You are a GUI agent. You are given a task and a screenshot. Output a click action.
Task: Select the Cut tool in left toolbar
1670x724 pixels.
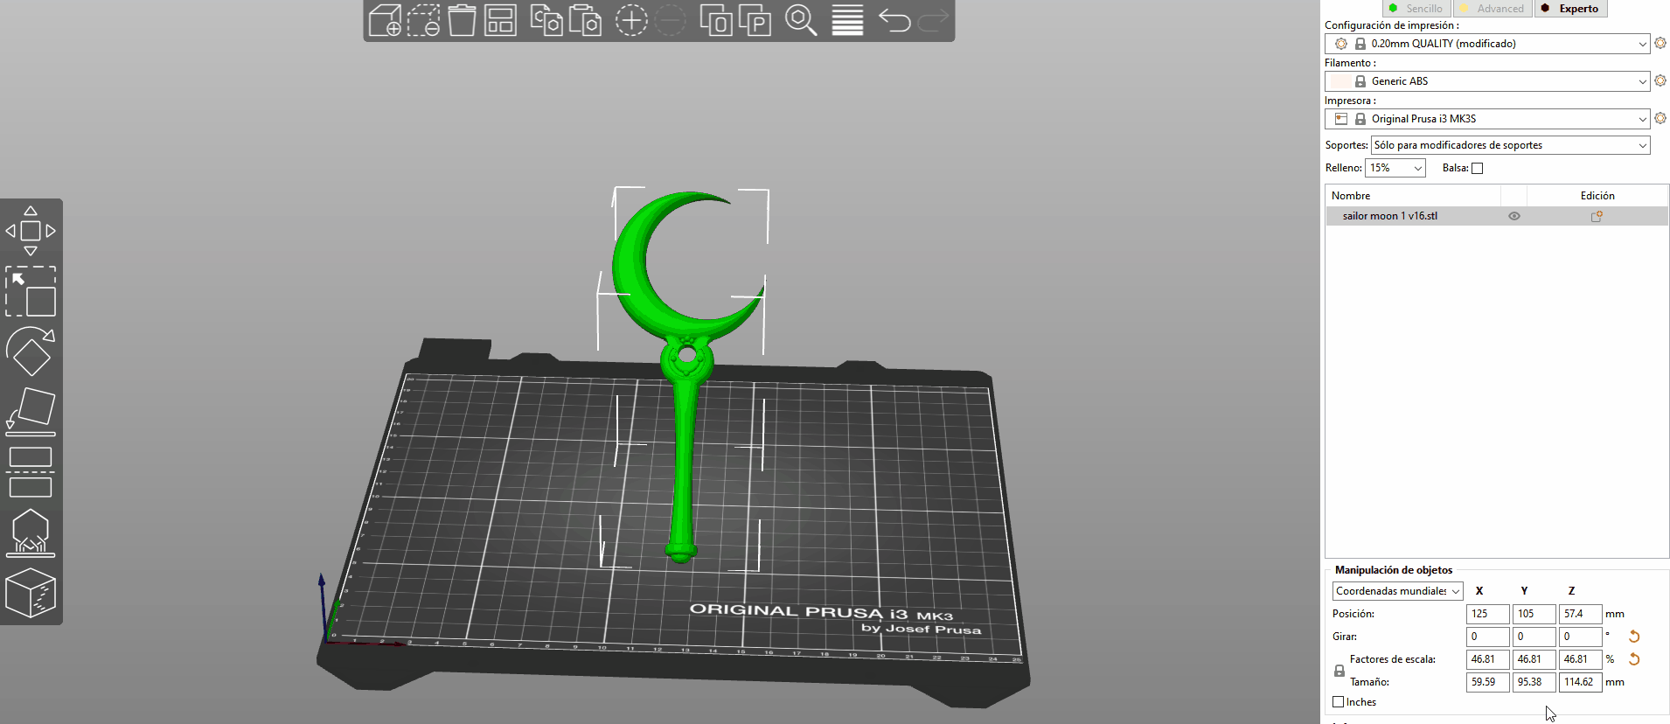[31, 472]
